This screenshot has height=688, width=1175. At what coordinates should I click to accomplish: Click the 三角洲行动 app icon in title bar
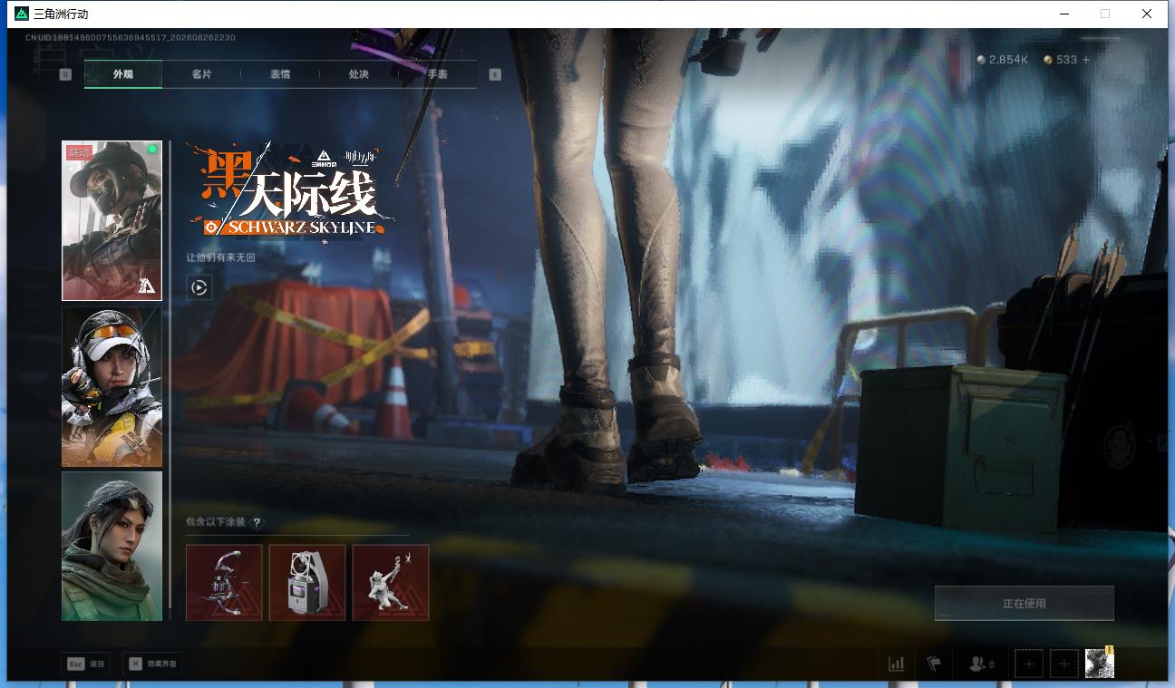coord(22,14)
